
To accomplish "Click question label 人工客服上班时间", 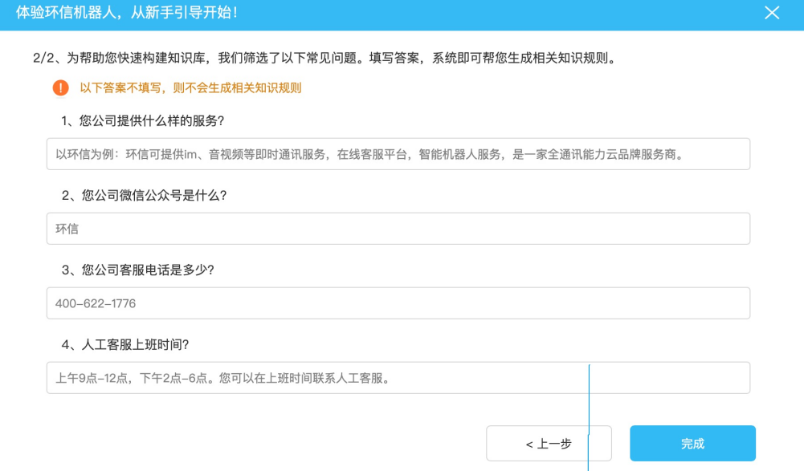I will click(126, 345).
